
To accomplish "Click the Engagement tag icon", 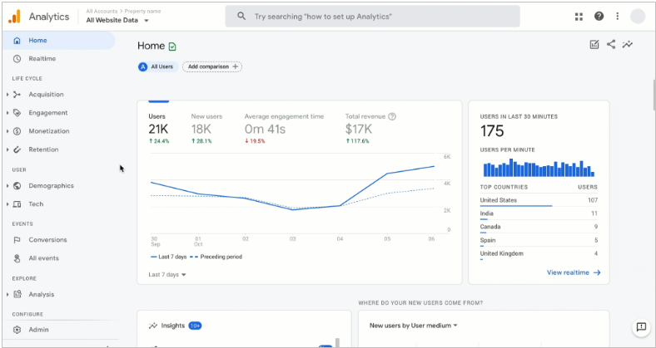I will (17, 113).
